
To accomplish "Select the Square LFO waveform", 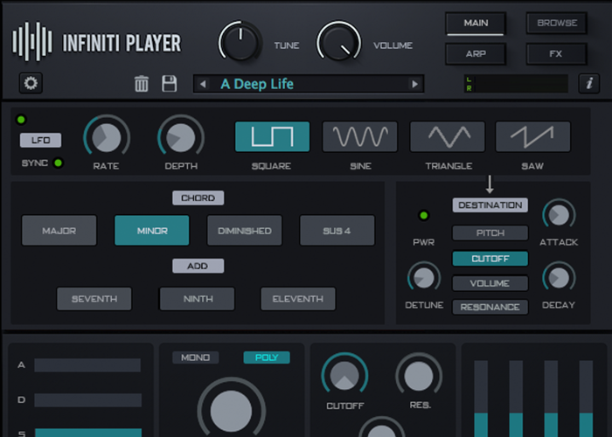I will tap(272, 136).
